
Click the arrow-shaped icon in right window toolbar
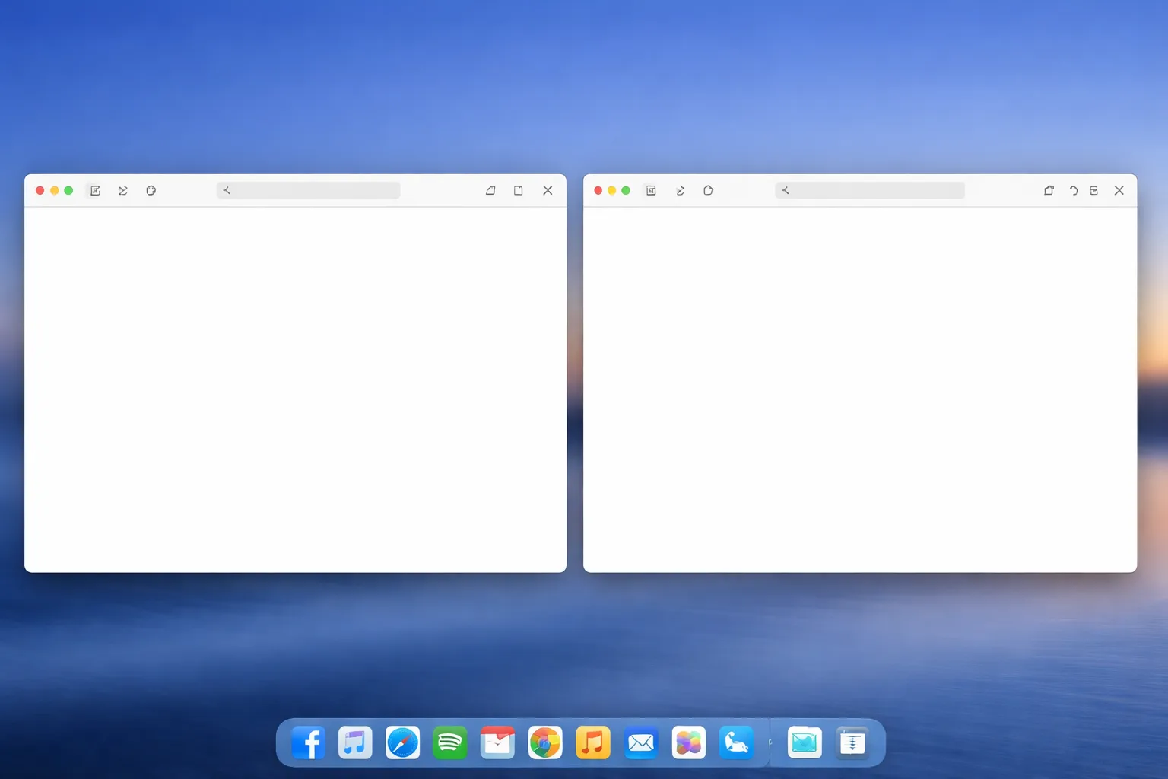pyautogui.click(x=680, y=191)
